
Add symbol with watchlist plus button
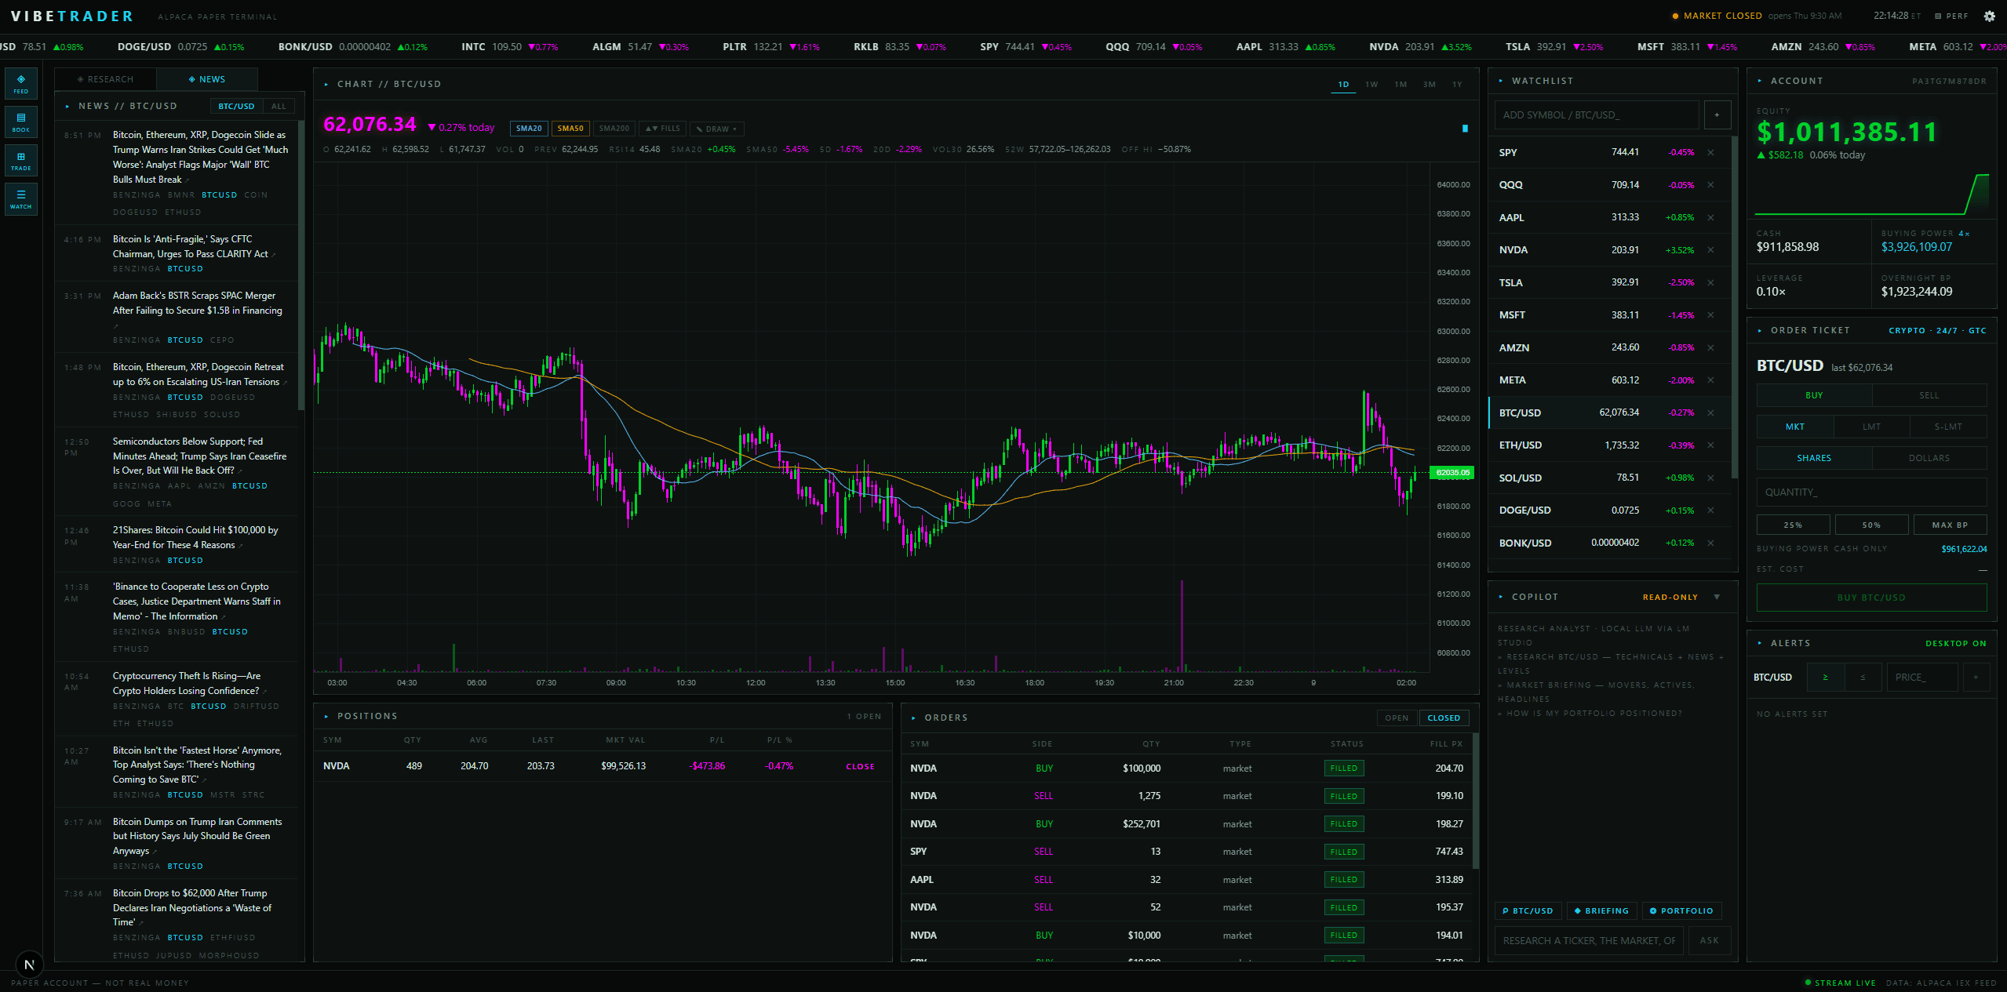[x=1717, y=115]
